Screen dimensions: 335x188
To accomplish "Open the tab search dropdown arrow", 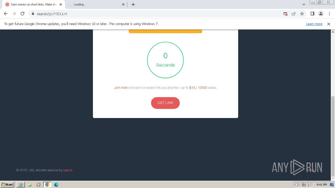I will pos(304,4).
